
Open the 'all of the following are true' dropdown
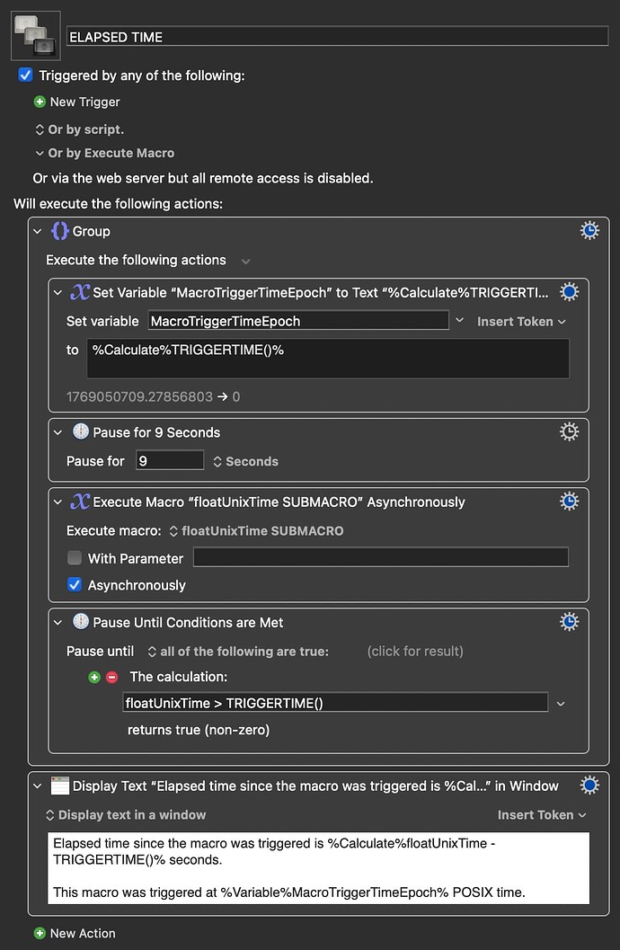tap(238, 651)
